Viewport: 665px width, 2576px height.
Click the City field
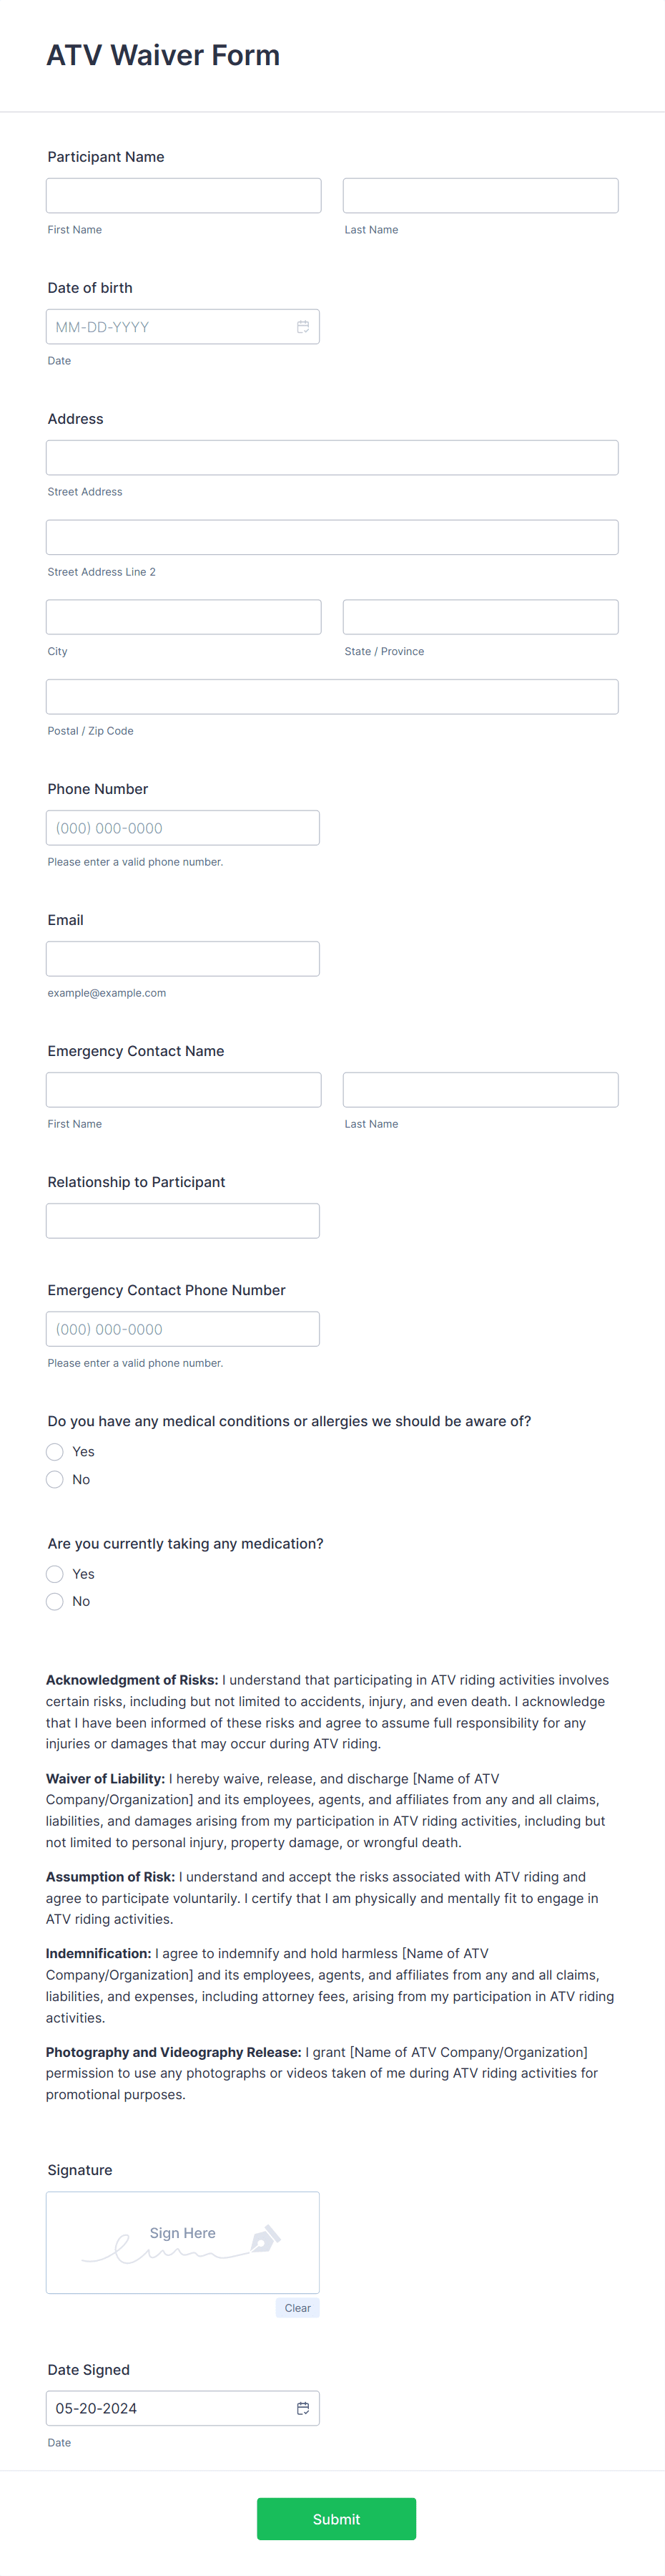pos(183,616)
